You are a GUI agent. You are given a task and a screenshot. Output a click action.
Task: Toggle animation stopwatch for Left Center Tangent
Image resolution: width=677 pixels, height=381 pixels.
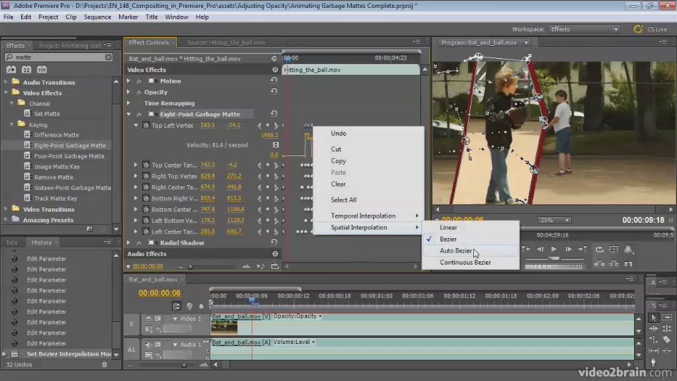tap(146, 232)
